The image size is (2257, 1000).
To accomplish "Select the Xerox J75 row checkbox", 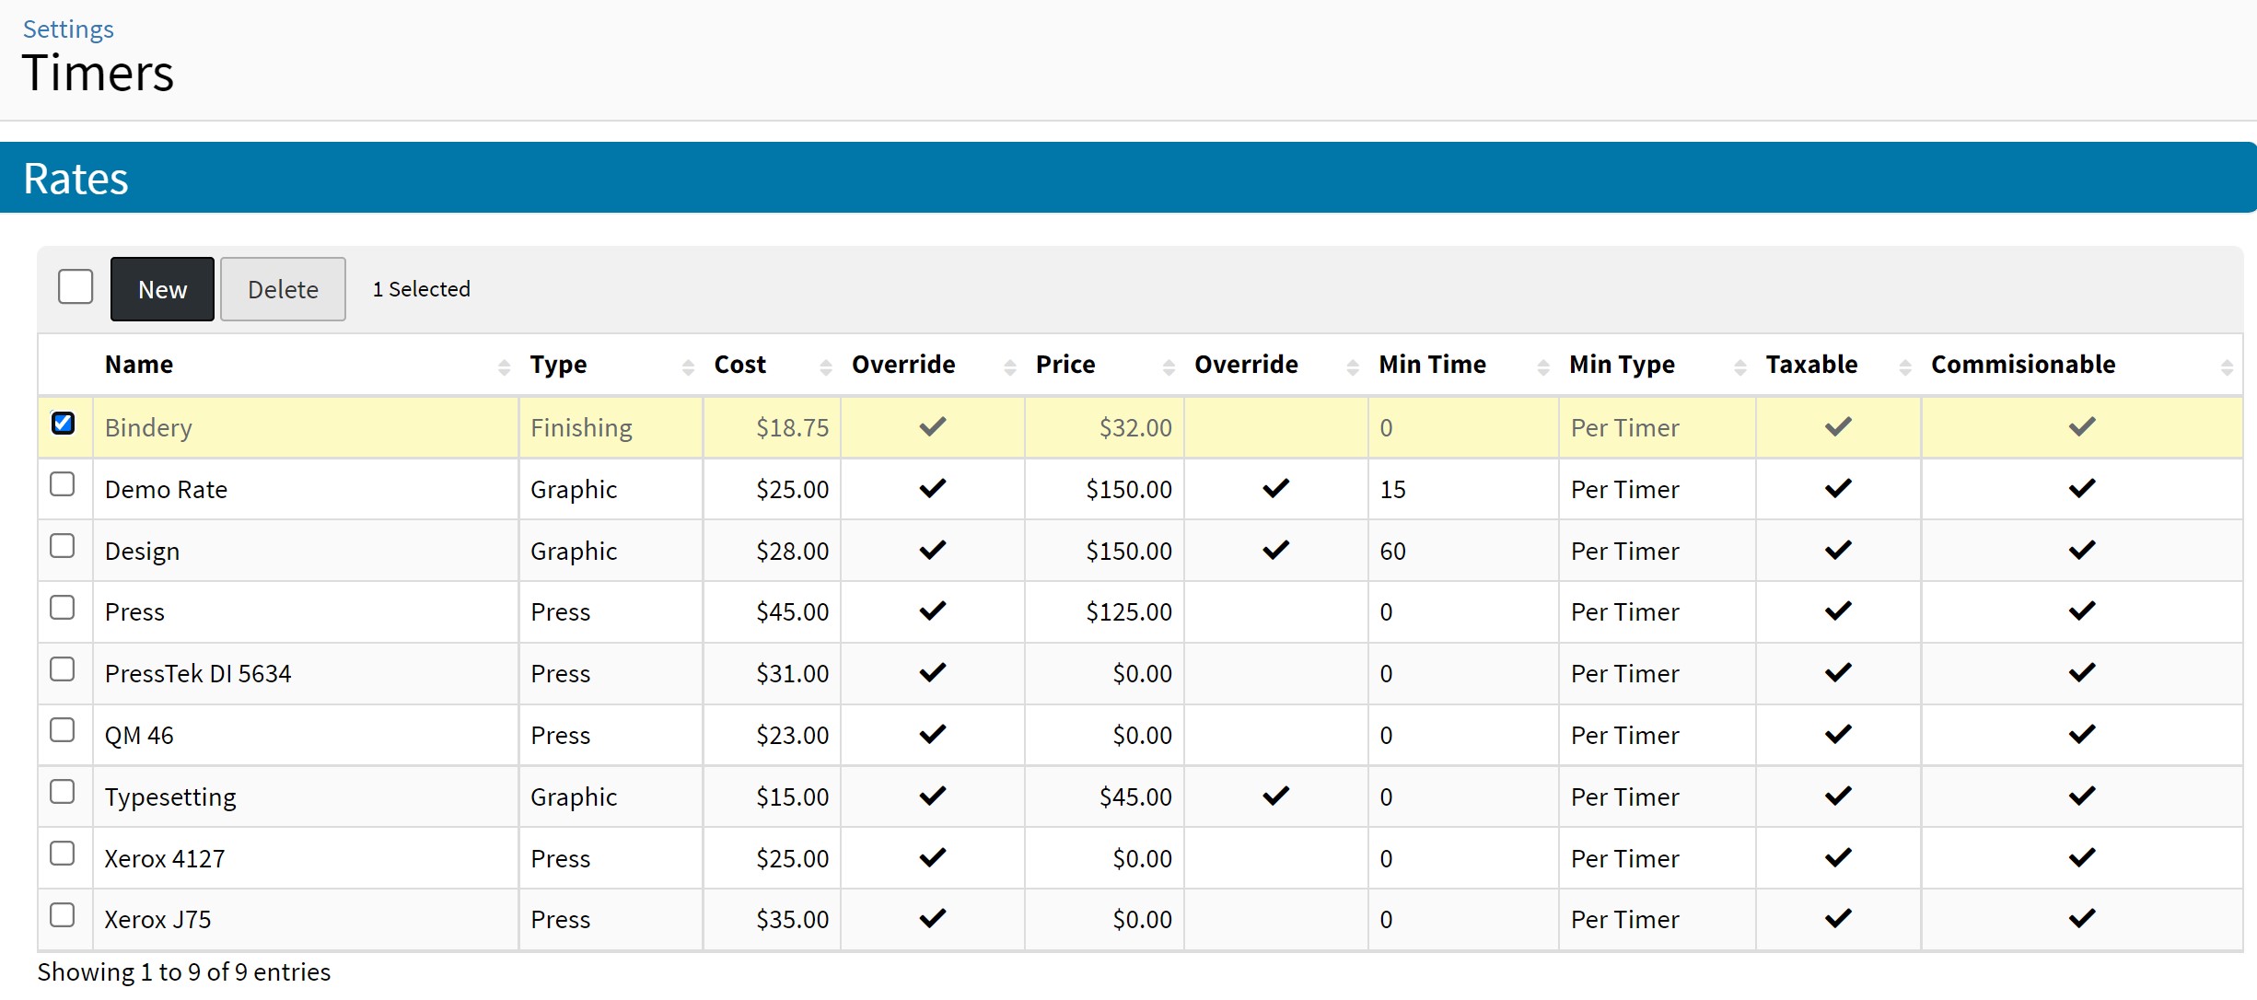I will tap(63, 915).
